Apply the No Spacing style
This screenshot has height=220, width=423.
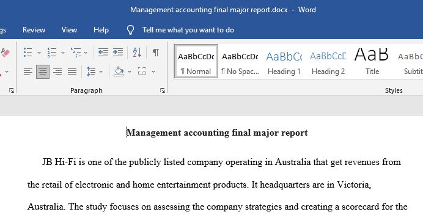tap(240, 62)
